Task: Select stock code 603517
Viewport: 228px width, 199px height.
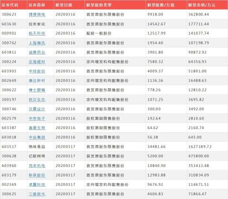Action: [x=9, y=147]
